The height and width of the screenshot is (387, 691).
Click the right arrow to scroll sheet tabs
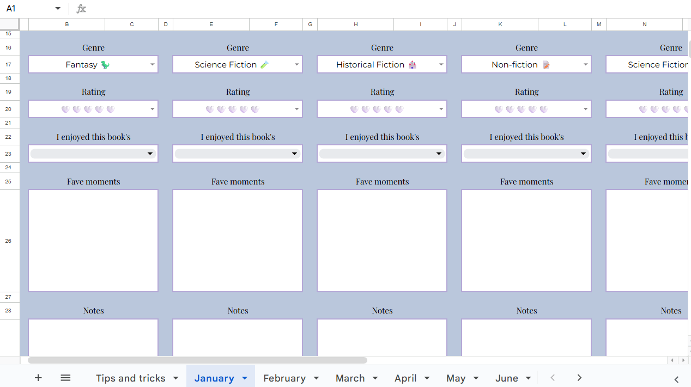(579, 377)
